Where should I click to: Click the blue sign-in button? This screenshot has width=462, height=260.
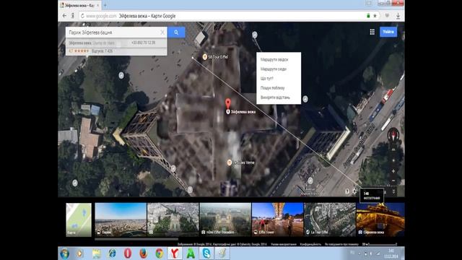click(x=388, y=32)
